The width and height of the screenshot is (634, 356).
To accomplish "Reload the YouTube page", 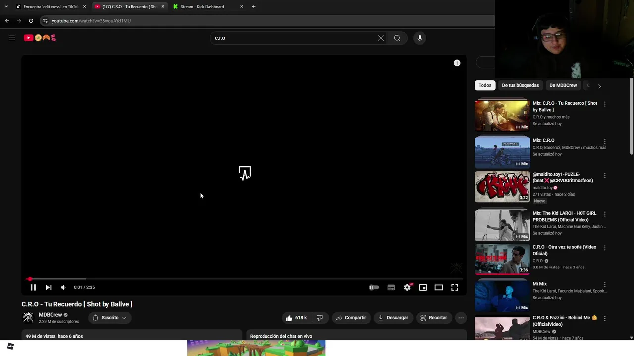I will 31,21.
